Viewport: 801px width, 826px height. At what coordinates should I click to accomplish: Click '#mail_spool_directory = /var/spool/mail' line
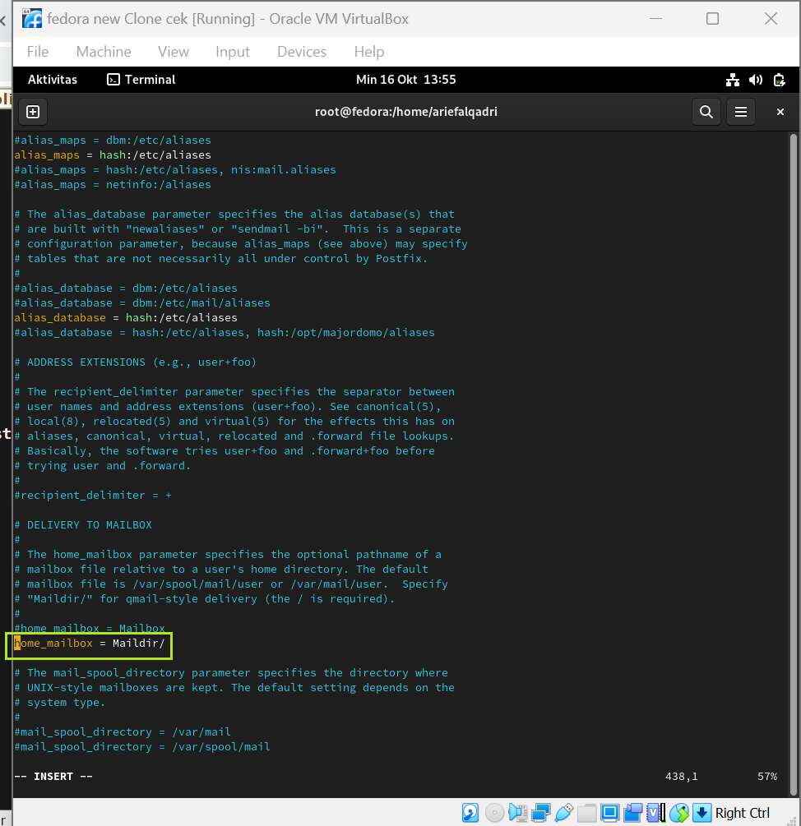click(x=142, y=747)
